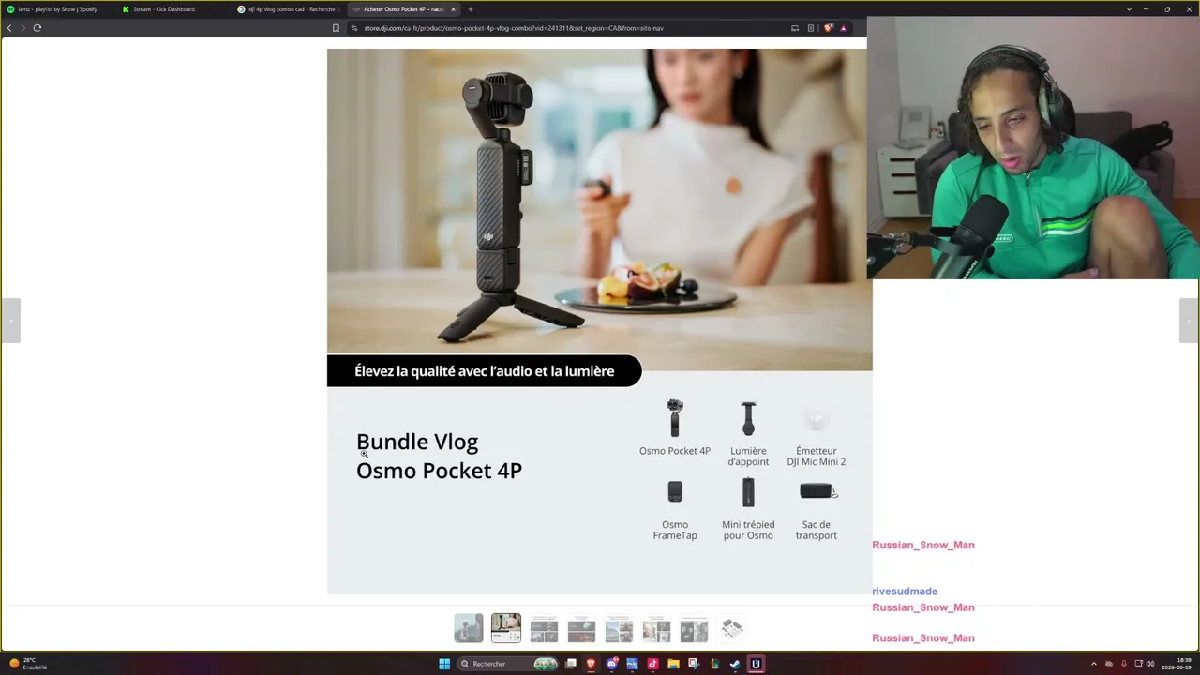Bookmark this page from the address bar
1200x675 pixels.
click(x=336, y=28)
